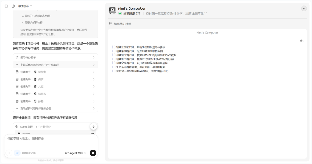312x164 pixels.
Task: Click the green progress status indicator
Action: [120, 14]
